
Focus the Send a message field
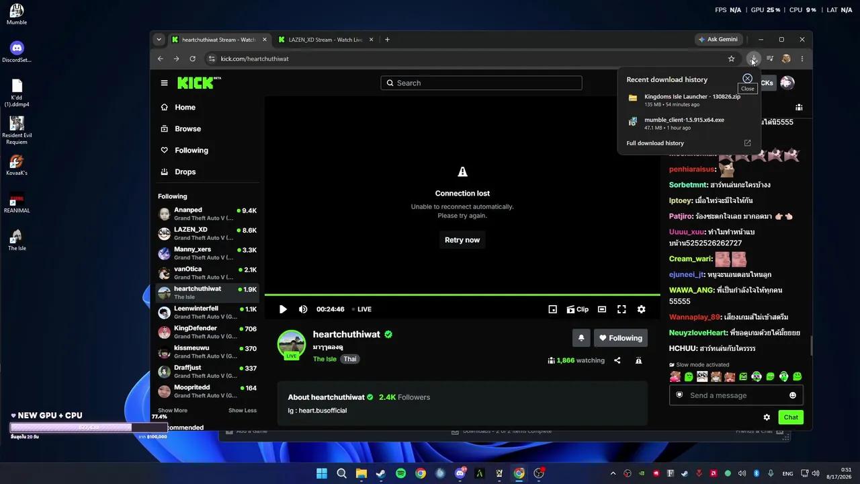click(736, 395)
